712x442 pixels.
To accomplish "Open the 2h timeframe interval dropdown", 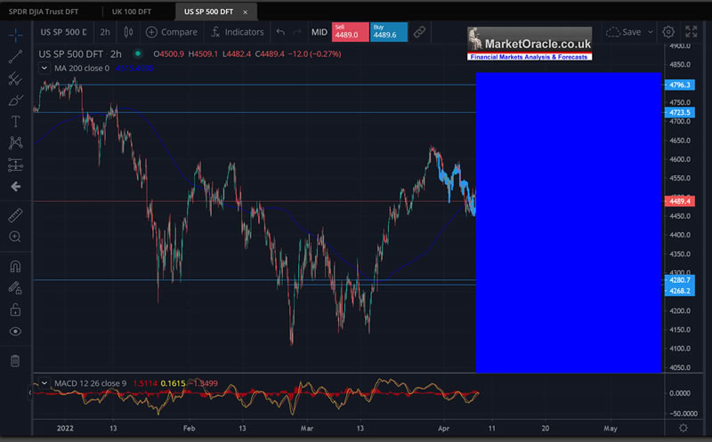I will click(x=105, y=32).
